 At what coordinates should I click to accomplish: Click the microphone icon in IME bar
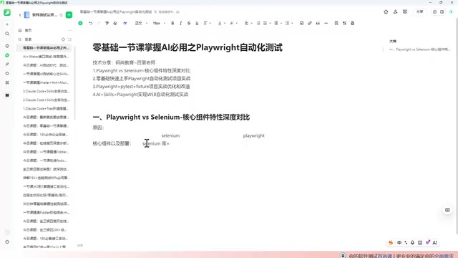coord(412,242)
